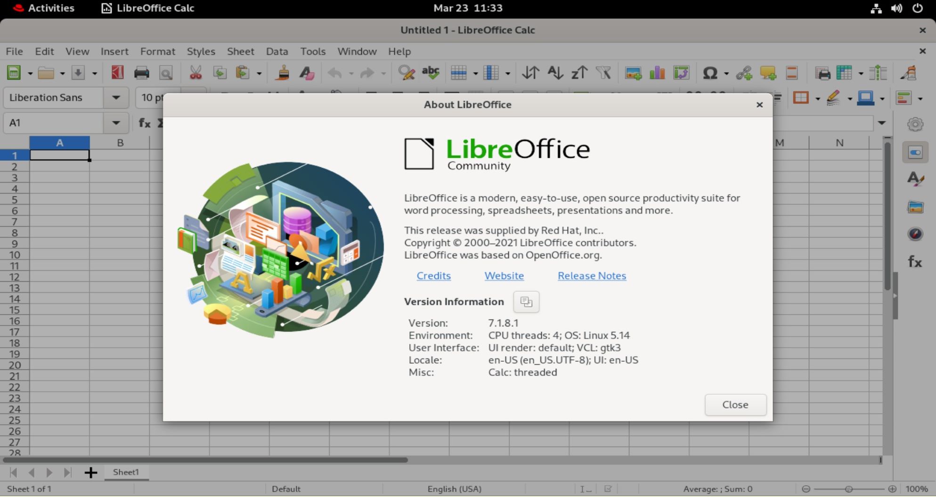The image size is (936, 497).
Task: Open the Data menu
Action: click(x=277, y=51)
